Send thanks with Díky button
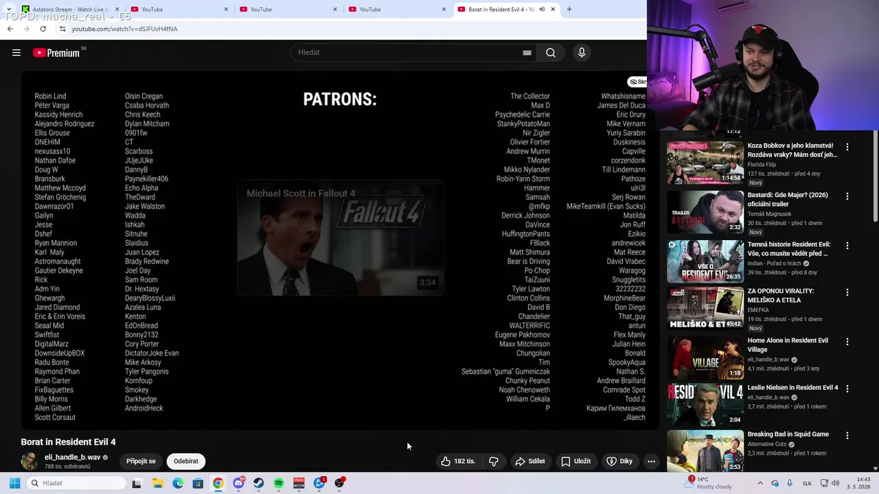Screen dimensions: 879x494 pos(619,461)
